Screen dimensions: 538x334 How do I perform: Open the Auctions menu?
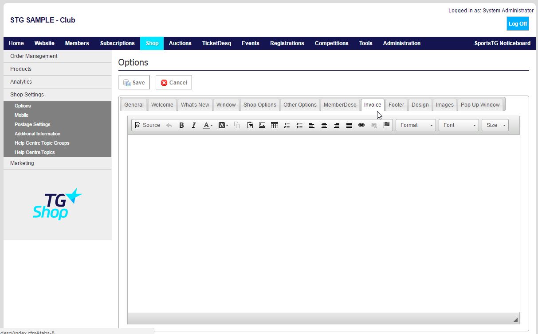point(180,43)
